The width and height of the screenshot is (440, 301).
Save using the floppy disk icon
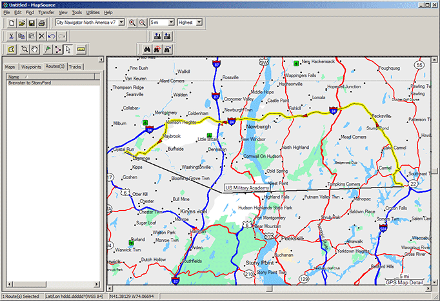pyautogui.click(x=32, y=23)
